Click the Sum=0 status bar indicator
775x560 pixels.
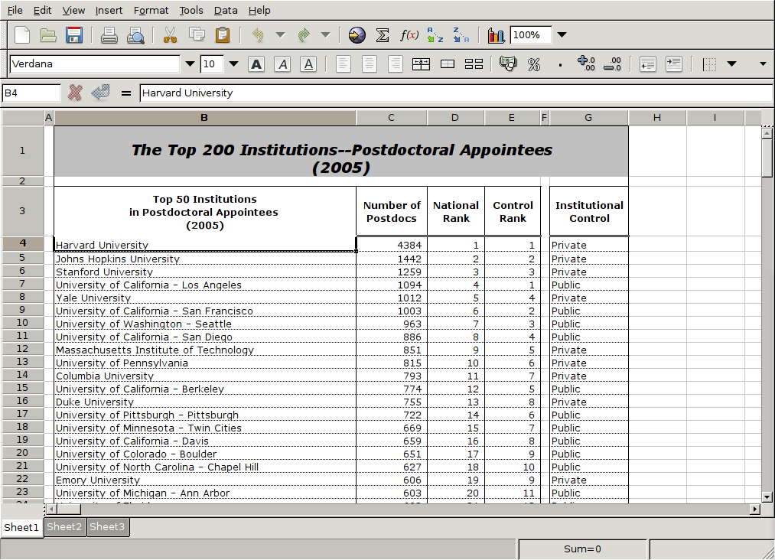(x=582, y=549)
